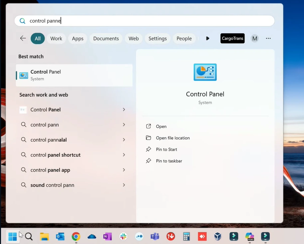Open VirtualBox from the taskbar

(x=218, y=236)
